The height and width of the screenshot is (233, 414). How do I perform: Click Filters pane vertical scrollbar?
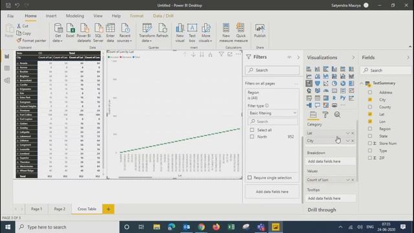tap(302, 170)
